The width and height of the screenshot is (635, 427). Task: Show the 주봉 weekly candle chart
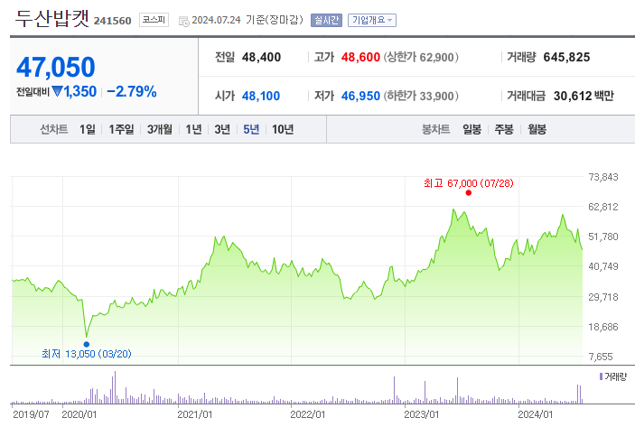[504, 129]
